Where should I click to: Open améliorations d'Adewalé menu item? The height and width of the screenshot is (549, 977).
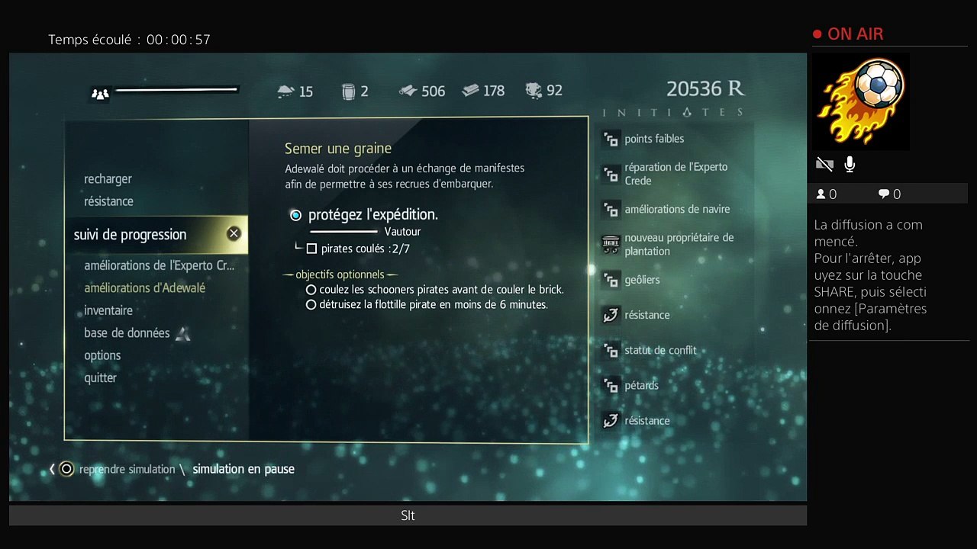point(144,288)
